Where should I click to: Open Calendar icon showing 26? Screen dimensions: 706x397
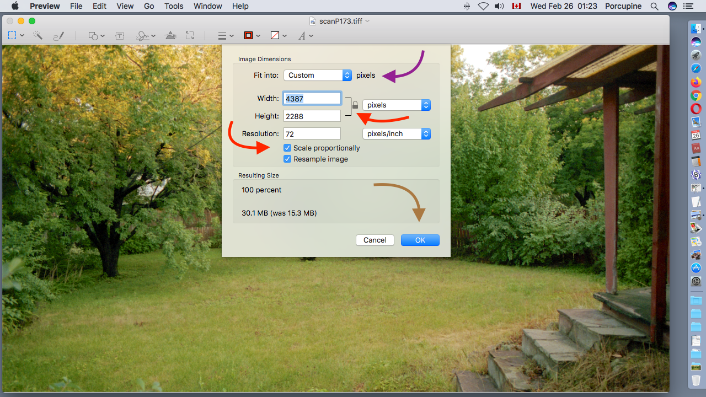(x=696, y=135)
